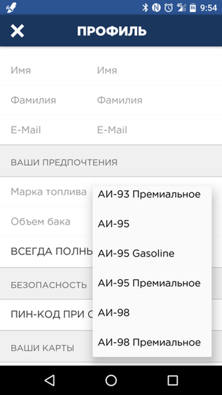Tap the NFC status bar icon
The height and width of the screenshot is (395, 222).
click(156, 8)
